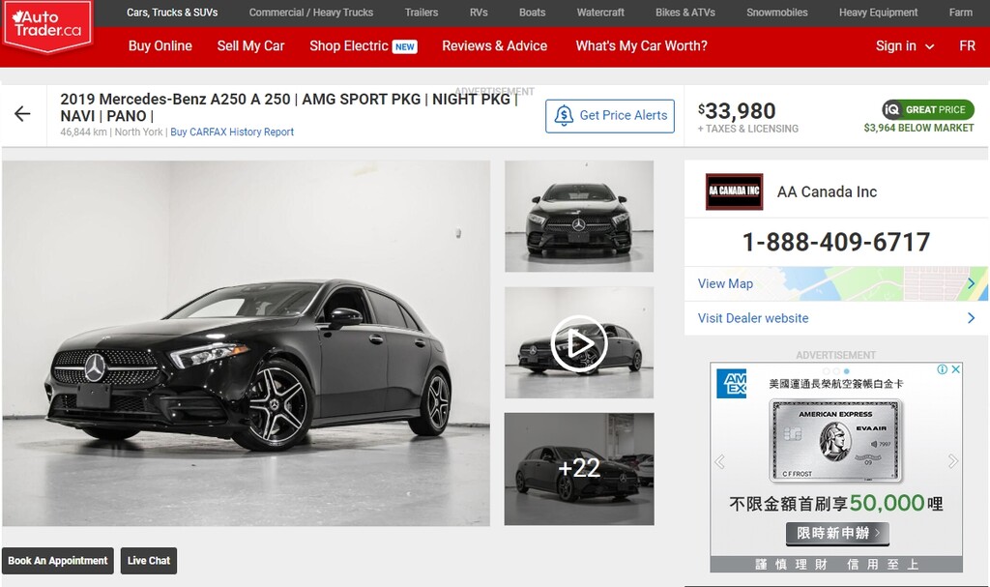Go back using the left arrow icon
This screenshot has height=587, width=990.
pos(23,114)
